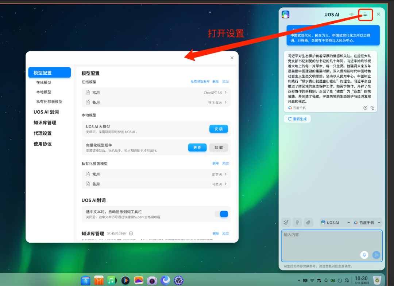Toggle 自动显示划词工具栏 switch
Image resolution: width=394 pixels, height=286 pixels.
(x=221, y=214)
